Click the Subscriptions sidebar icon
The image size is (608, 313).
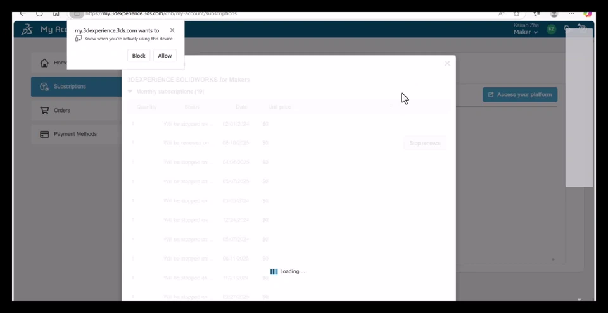click(44, 87)
